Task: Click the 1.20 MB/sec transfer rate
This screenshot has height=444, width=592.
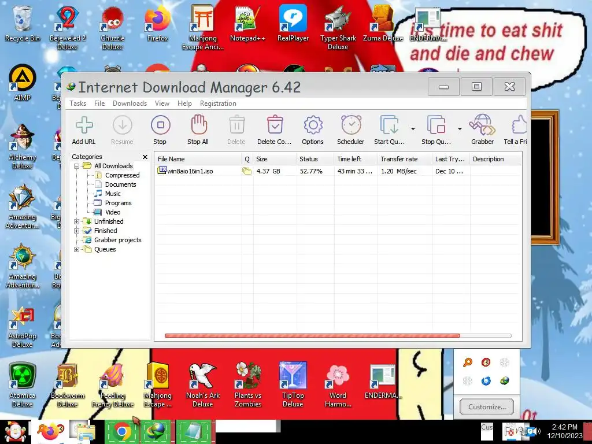Action: click(x=399, y=171)
